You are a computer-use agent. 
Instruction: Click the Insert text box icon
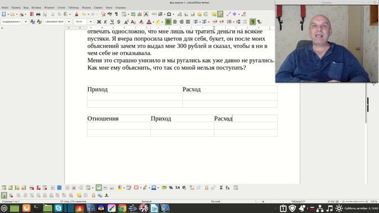[x=146, y=14]
